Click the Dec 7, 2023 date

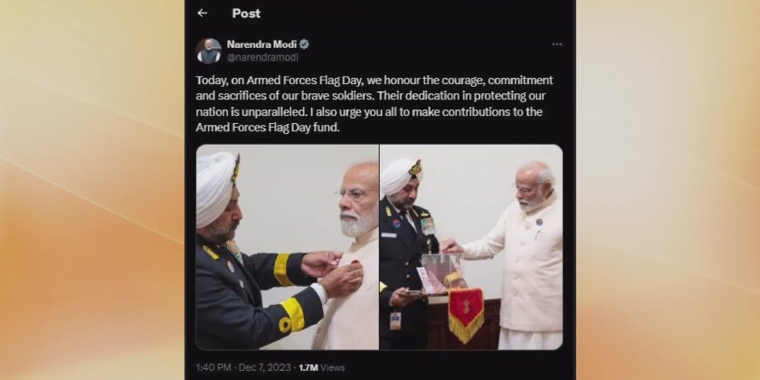(264, 368)
